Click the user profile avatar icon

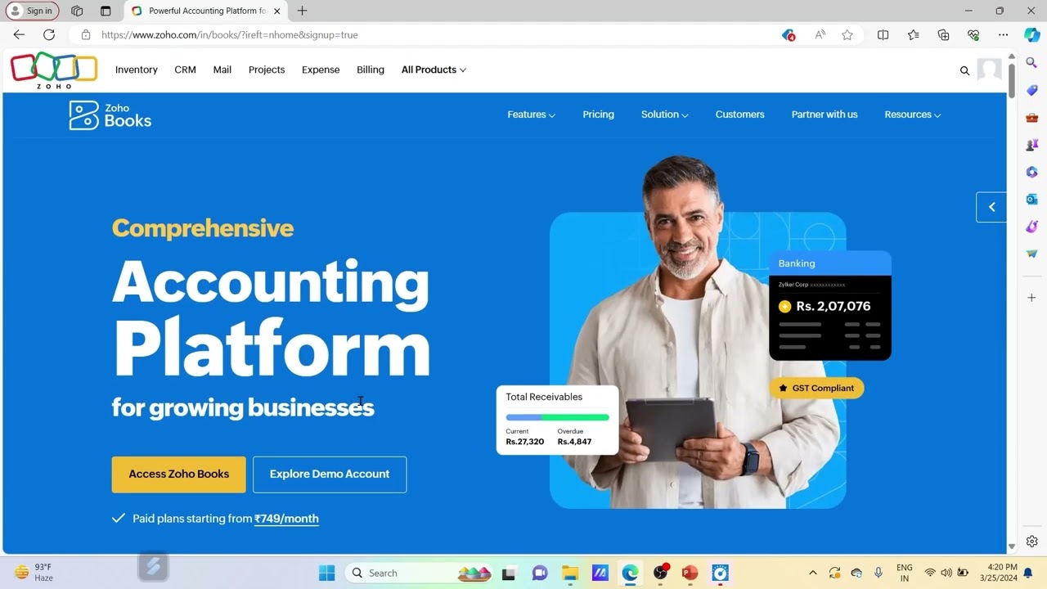(x=990, y=70)
